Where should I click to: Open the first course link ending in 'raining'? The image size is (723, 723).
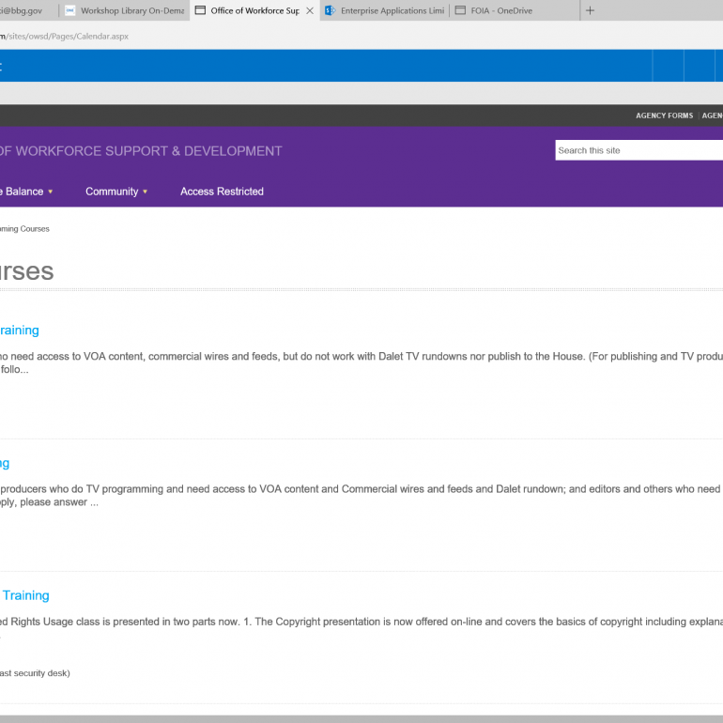click(20, 331)
